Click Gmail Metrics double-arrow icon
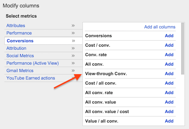 coord(73,71)
